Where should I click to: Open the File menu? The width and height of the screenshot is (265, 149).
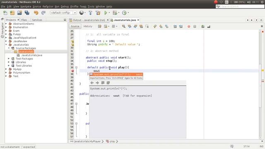tap(3, 7)
